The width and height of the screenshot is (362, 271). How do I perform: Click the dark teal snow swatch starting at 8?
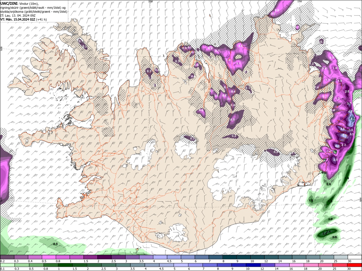(x=230, y=257)
